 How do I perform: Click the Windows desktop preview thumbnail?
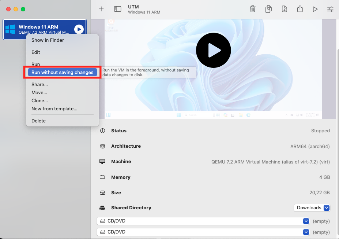(214, 69)
